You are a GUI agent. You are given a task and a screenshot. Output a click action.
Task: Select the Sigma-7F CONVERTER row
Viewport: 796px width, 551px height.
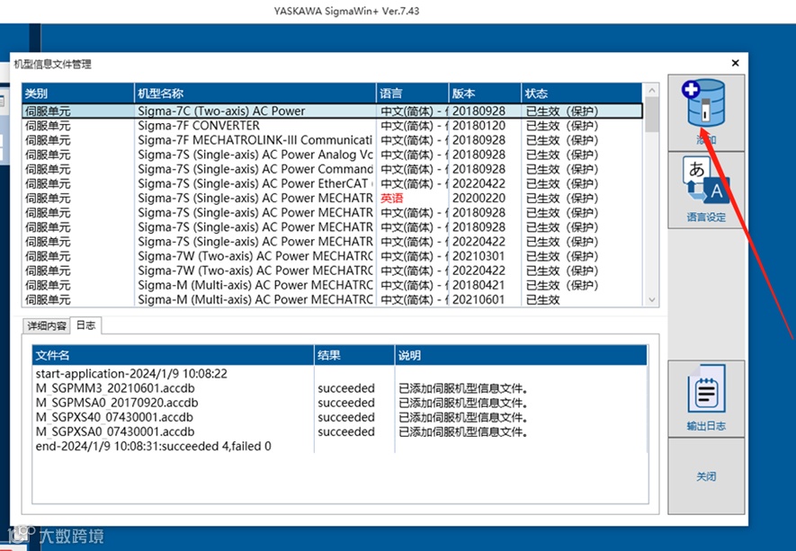pyautogui.click(x=333, y=125)
